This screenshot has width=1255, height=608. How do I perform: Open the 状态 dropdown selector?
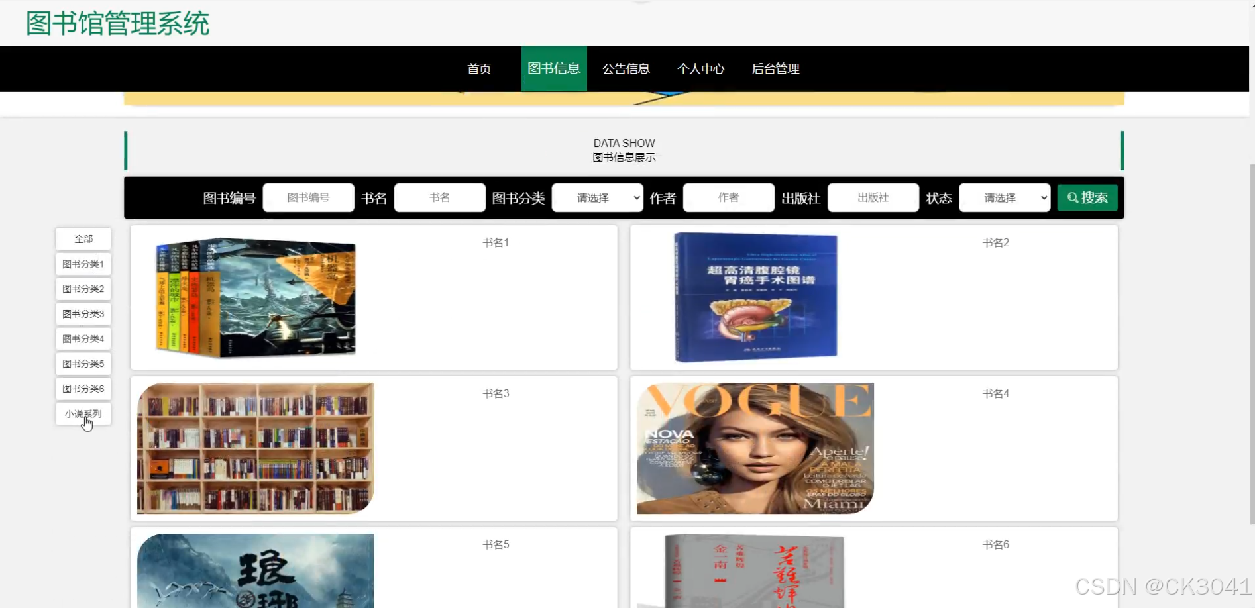pyautogui.click(x=1005, y=197)
